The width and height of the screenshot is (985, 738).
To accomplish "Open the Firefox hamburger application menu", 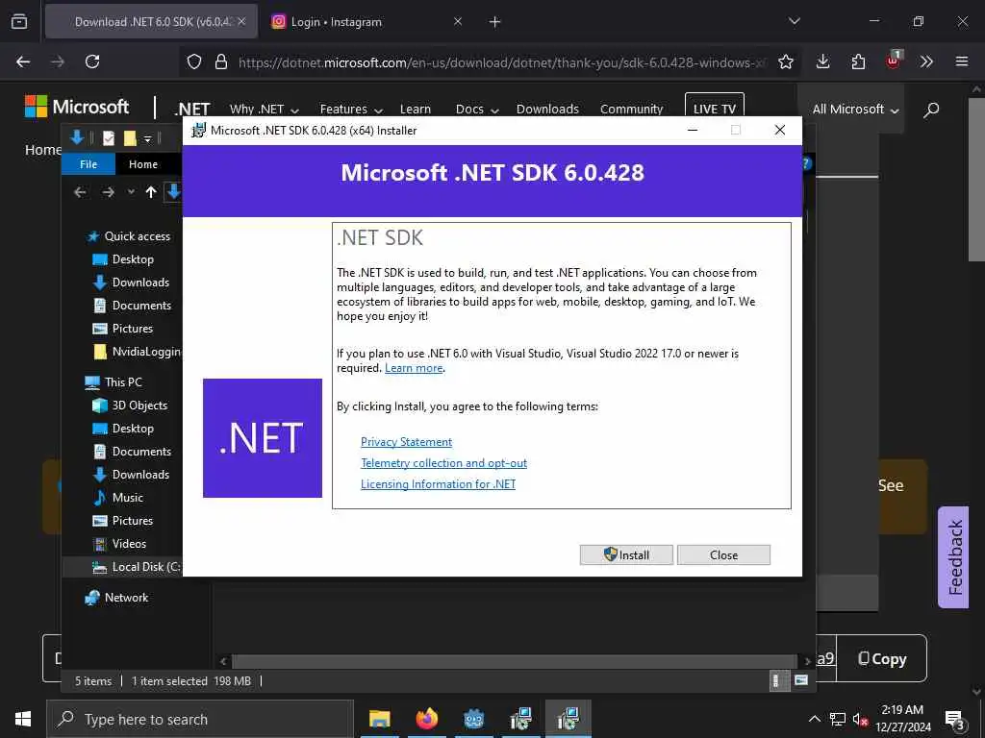I will click(962, 61).
